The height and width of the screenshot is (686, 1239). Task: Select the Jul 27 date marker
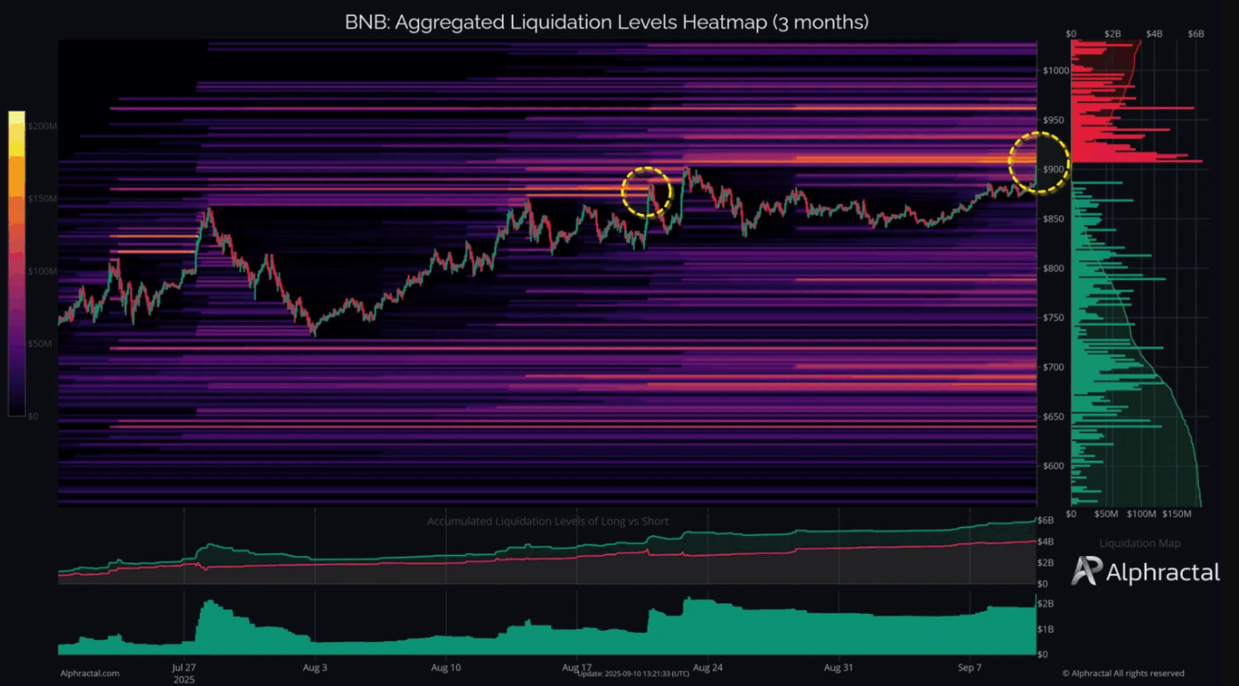(184, 669)
